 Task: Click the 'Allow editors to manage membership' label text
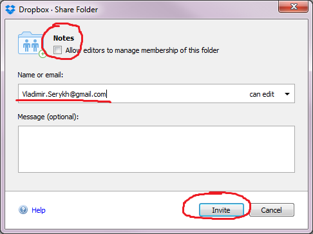[x=142, y=50]
